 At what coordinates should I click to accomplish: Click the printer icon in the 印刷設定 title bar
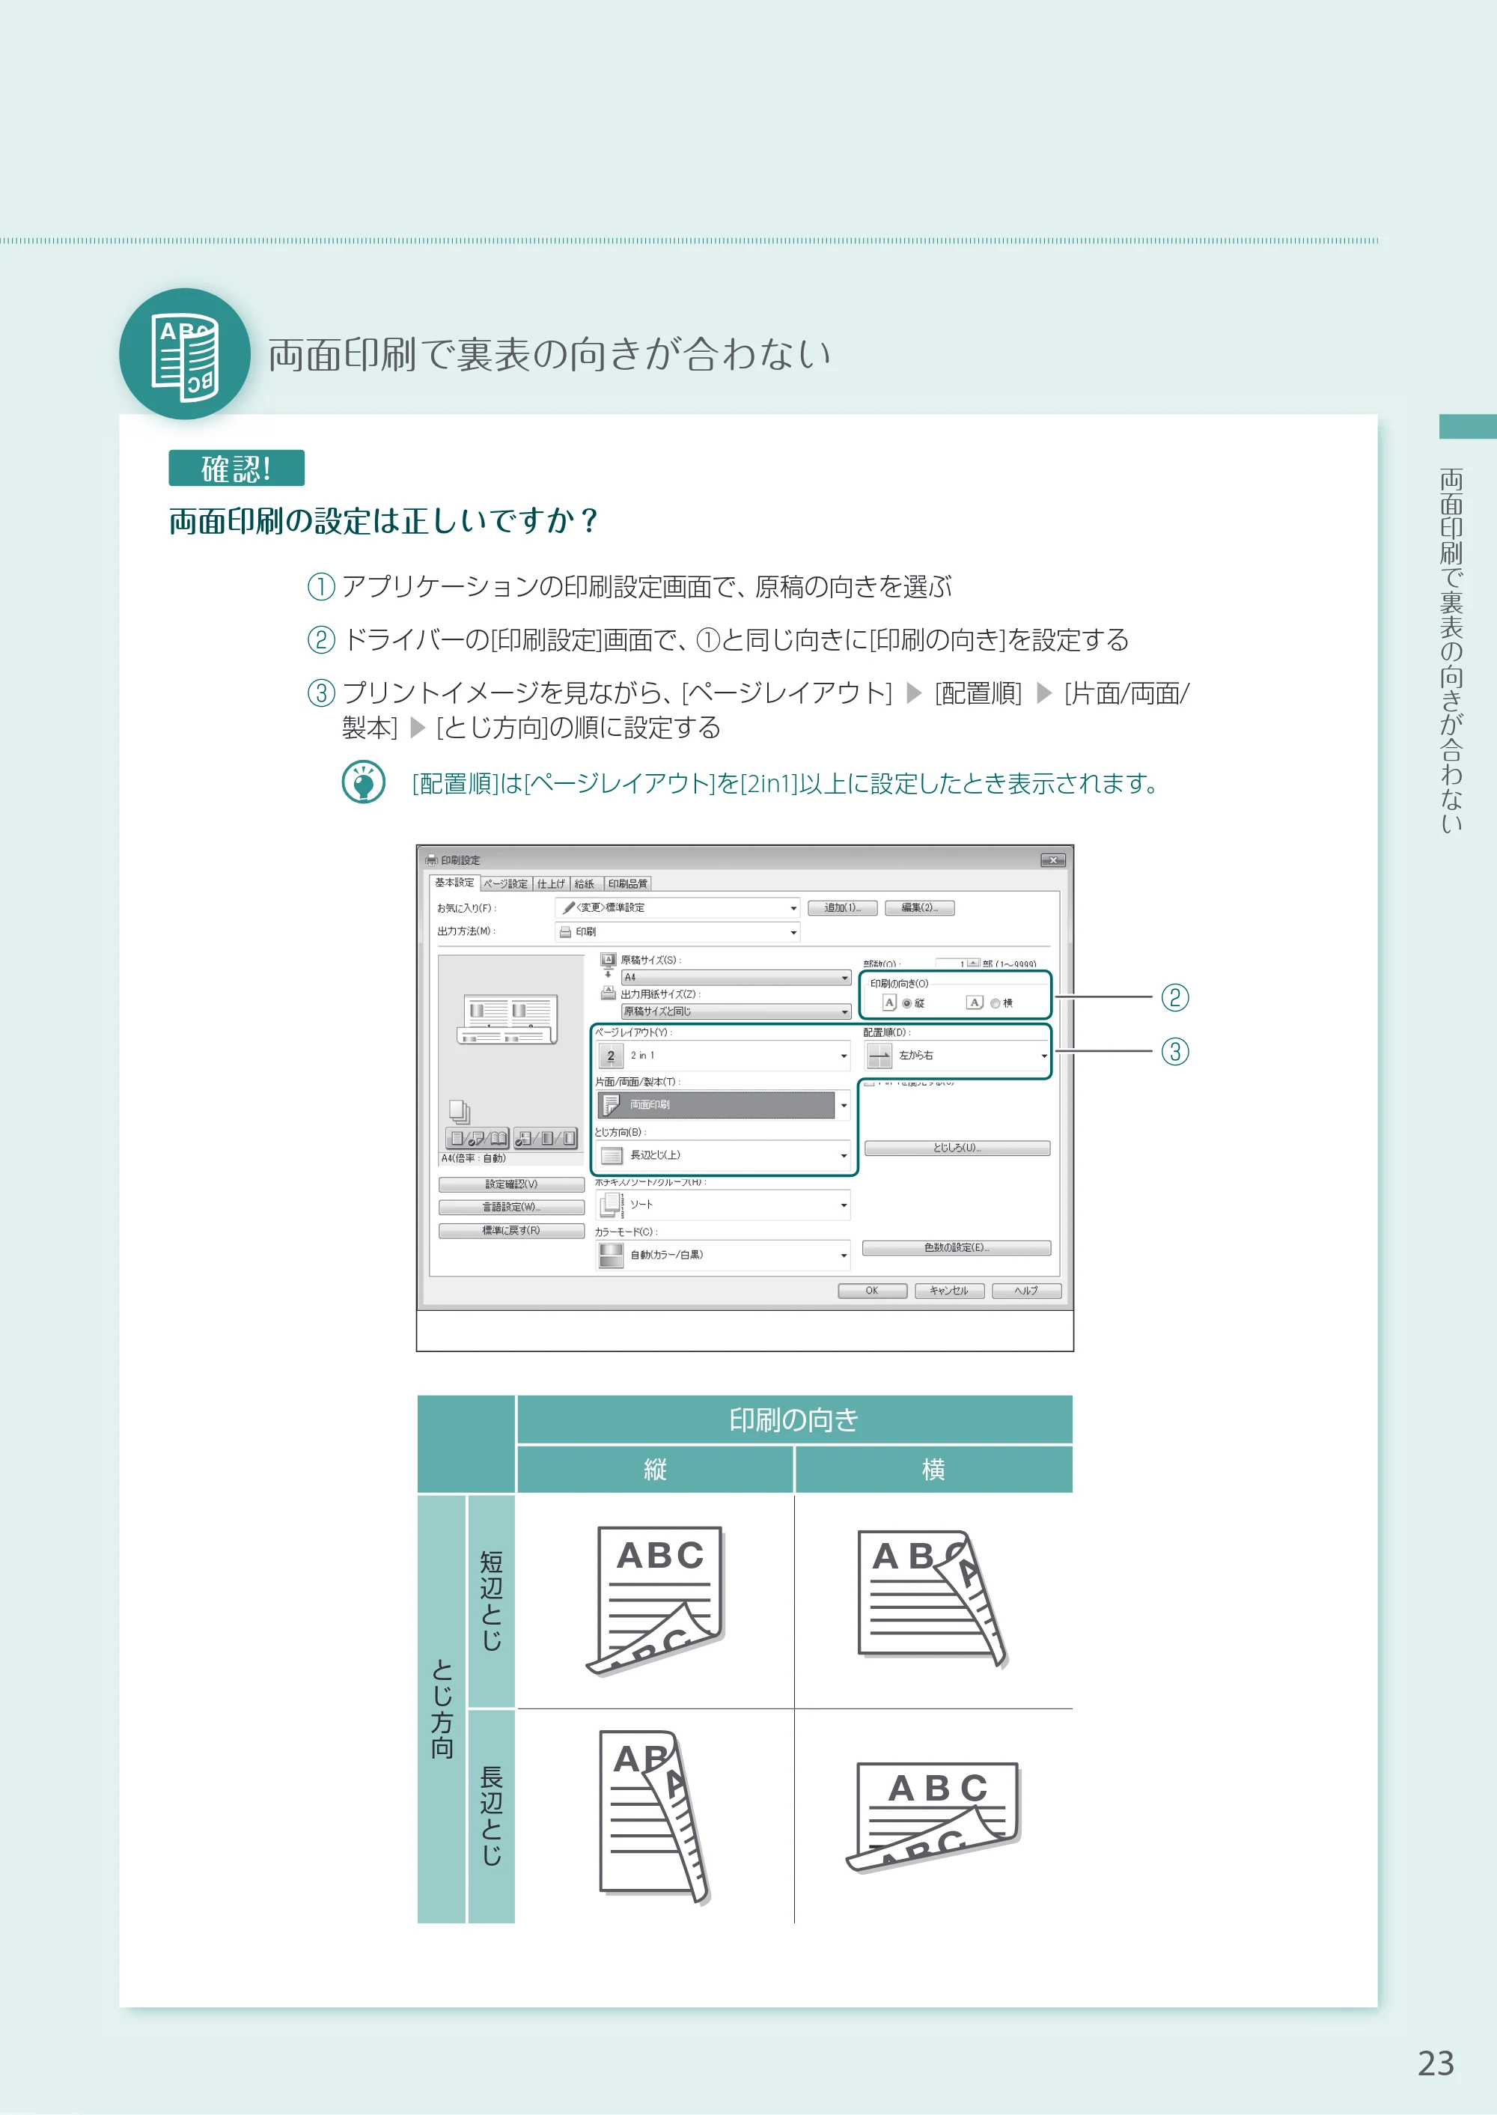(x=430, y=859)
